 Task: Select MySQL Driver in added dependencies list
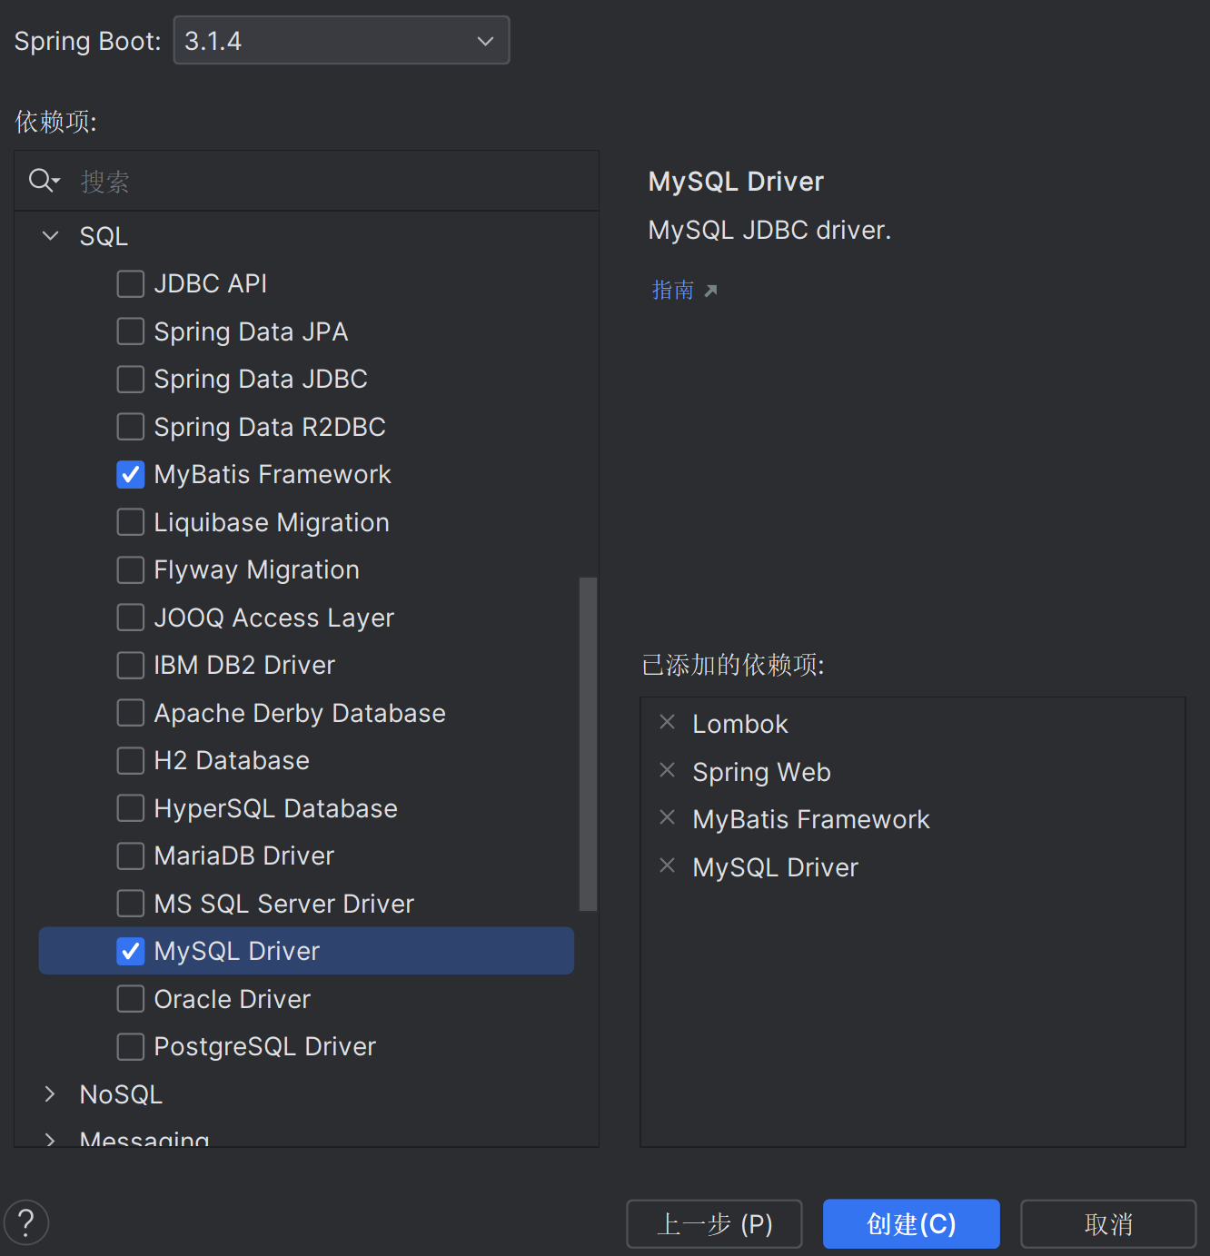[775, 867]
